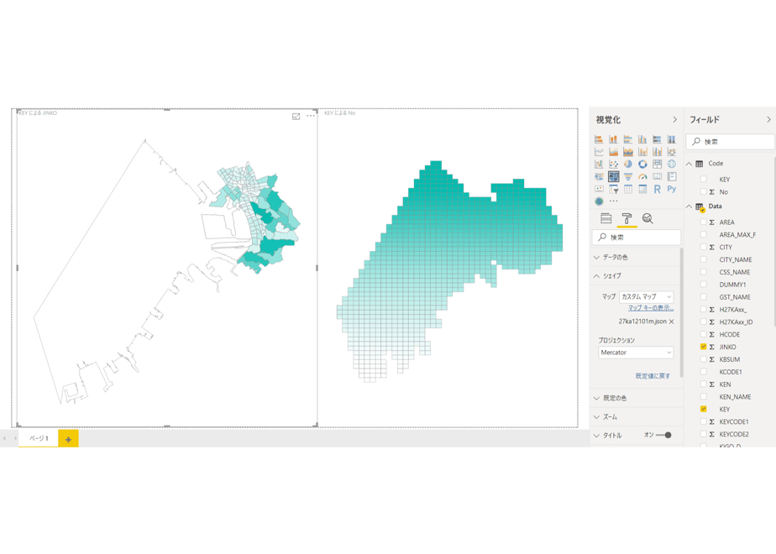Collapse the Data table
776x554 pixels.
pyautogui.click(x=689, y=206)
